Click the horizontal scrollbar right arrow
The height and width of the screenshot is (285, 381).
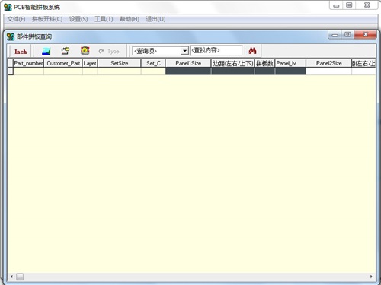pos(371,277)
